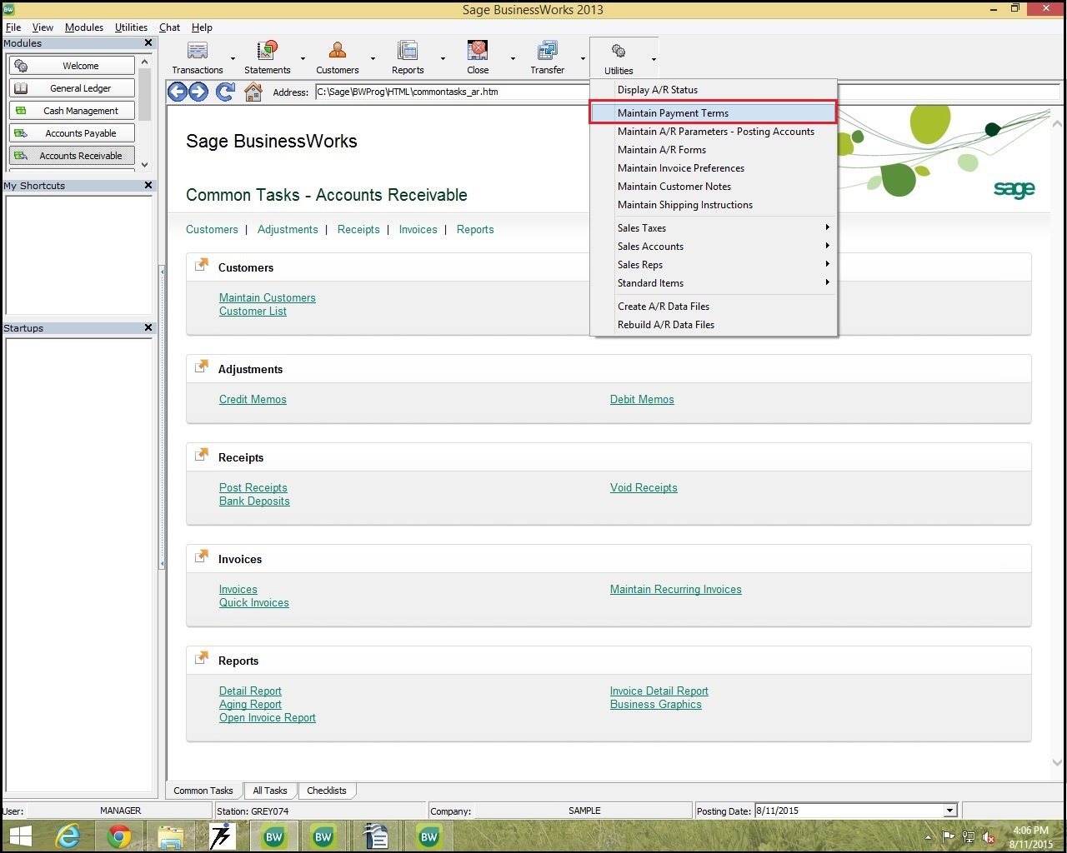Click the Reports section arrow icon
Image resolution: width=1067 pixels, height=853 pixels.
tap(201, 658)
